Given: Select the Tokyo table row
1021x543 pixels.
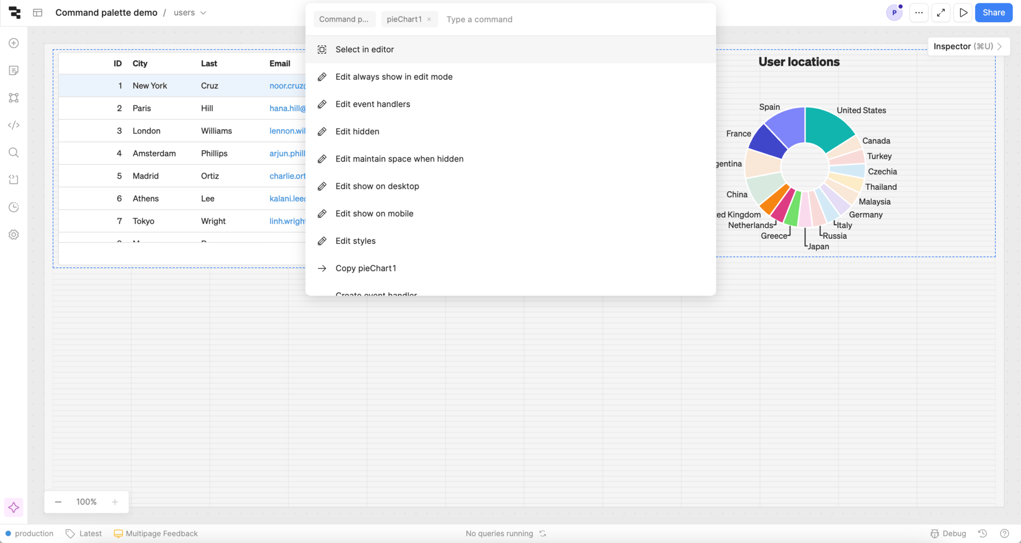Looking at the screenshot, I should pyautogui.click(x=182, y=221).
